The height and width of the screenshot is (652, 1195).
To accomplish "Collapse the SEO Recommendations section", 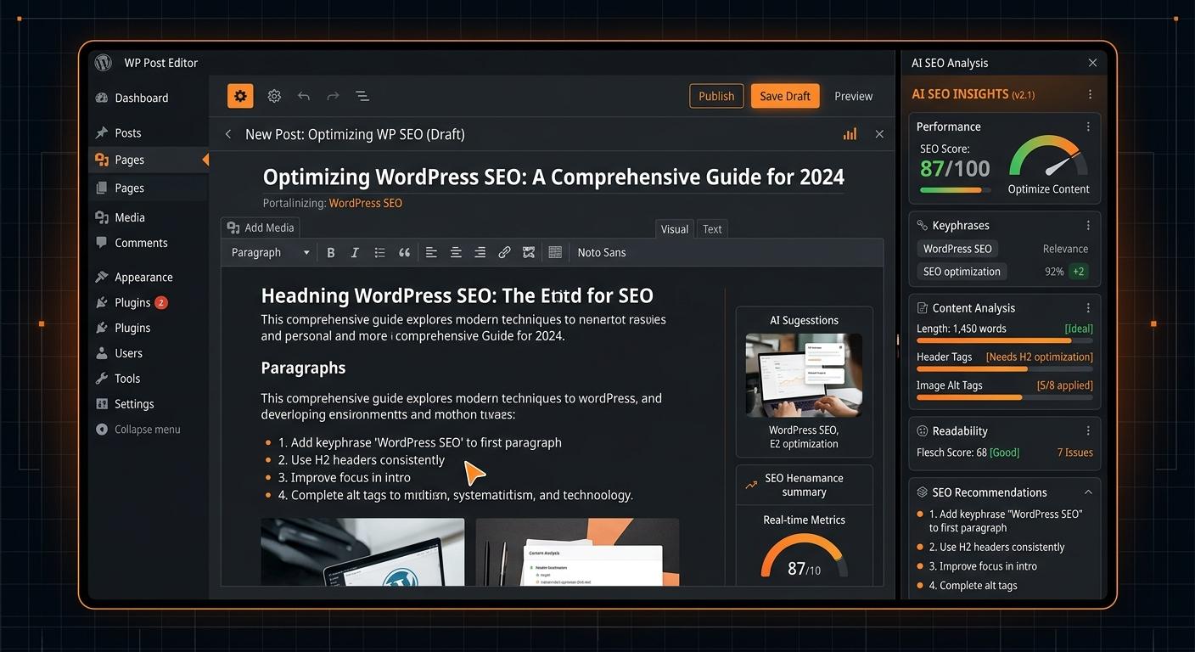I will pos(1088,492).
